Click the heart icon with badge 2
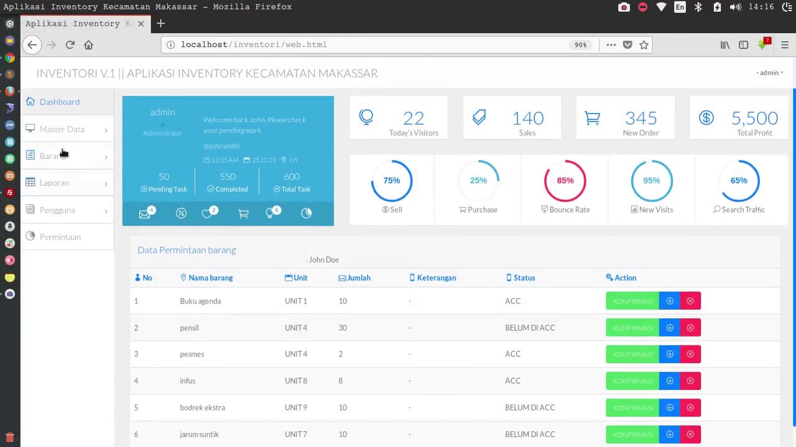The width and height of the screenshot is (796, 447). point(207,214)
